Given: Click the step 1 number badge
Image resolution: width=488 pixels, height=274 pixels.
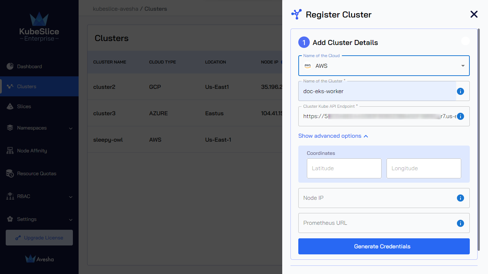Looking at the screenshot, I should (304, 42).
